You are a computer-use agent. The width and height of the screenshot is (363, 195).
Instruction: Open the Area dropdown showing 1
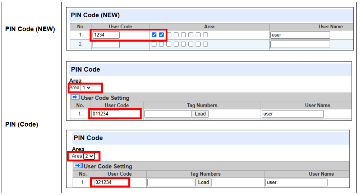coord(86,87)
